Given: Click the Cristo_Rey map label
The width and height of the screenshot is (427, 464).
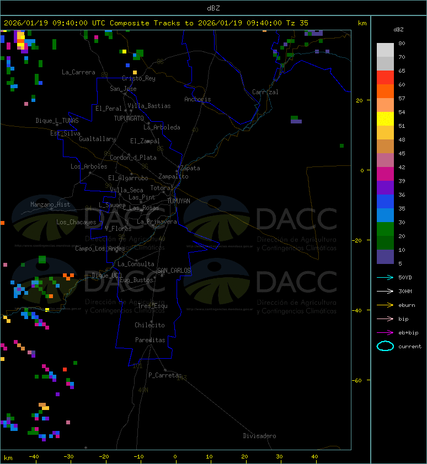Looking at the screenshot, I should pyautogui.click(x=138, y=78).
